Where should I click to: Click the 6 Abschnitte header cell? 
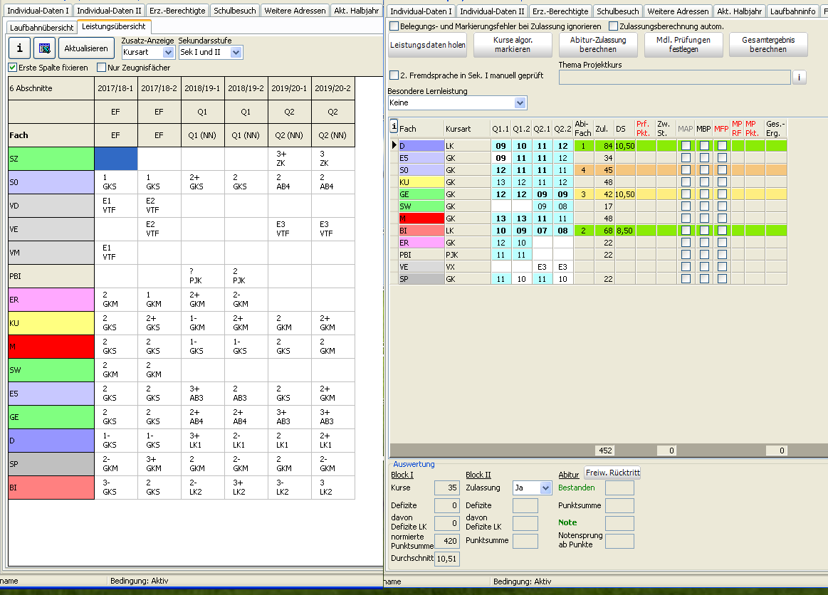click(x=51, y=88)
